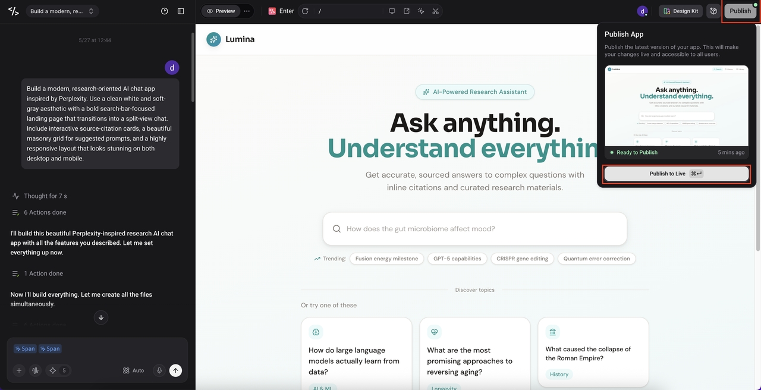Click the 'Publish App' panel heading
The image size is (761, 390).
[624, 34]
